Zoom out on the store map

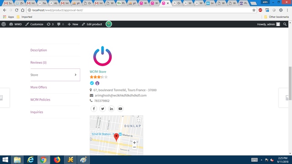pyautogui.click(x=135, y=147)
